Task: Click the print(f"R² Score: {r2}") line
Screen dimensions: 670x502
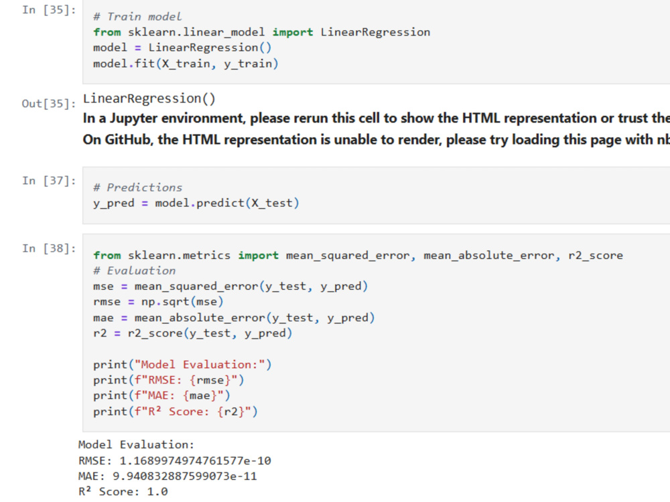Action: tap(176, 412)
